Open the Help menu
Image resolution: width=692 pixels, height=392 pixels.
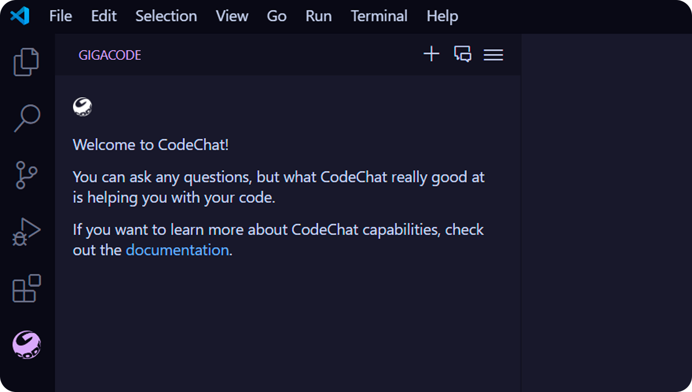(x=442, y=16)
